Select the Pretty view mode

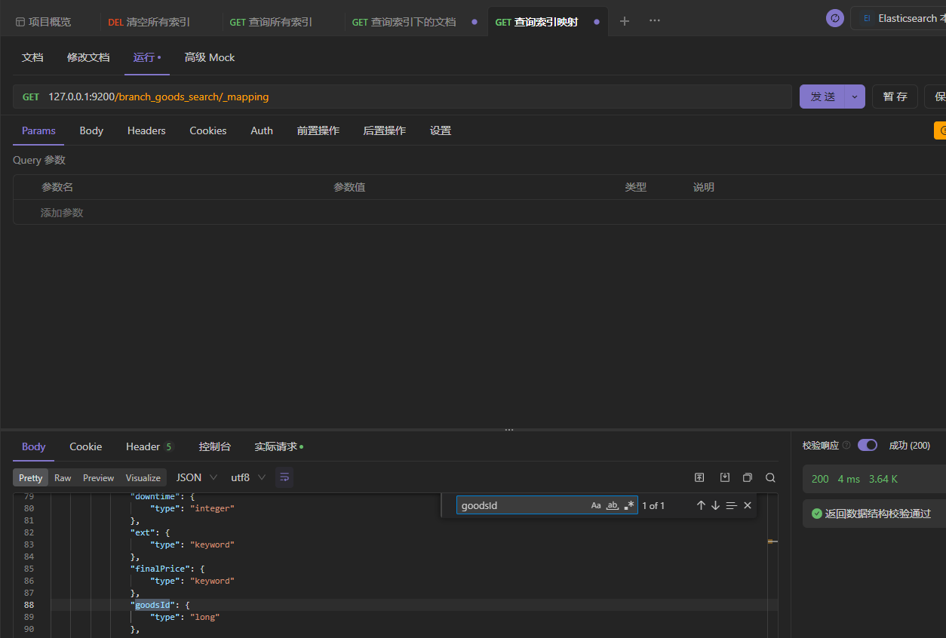point(31,477)
